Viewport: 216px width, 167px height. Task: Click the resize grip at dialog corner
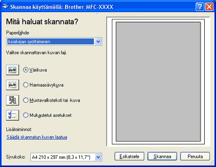tap(212, 163)
